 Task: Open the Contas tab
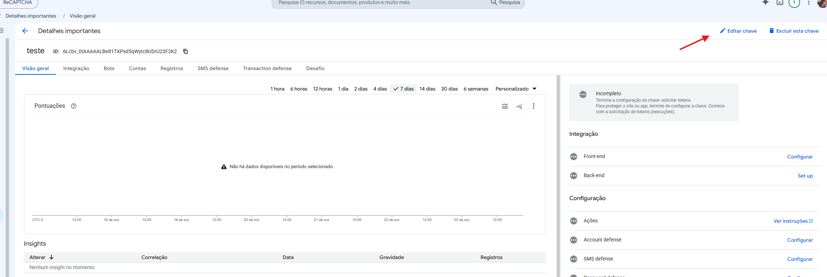point(137,68)
